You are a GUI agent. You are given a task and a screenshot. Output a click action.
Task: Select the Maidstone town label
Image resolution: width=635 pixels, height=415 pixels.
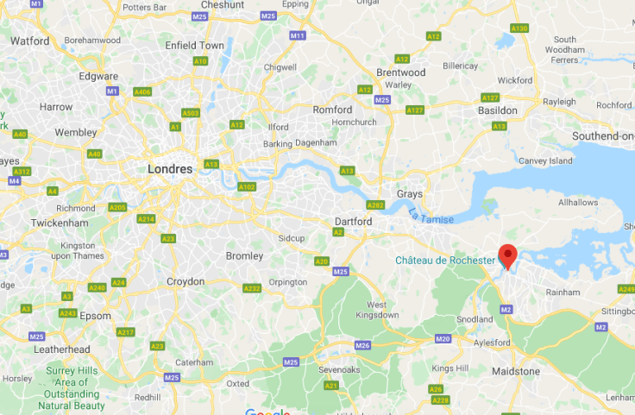[x=516, y=371]
